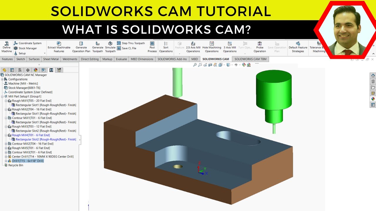Switch to the Sheet Metal tab
376x211 pixels.
tap(51, 59)
